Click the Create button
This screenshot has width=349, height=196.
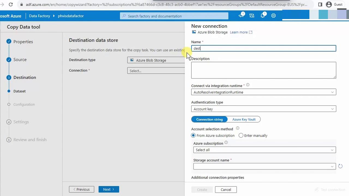pos(202,190)
